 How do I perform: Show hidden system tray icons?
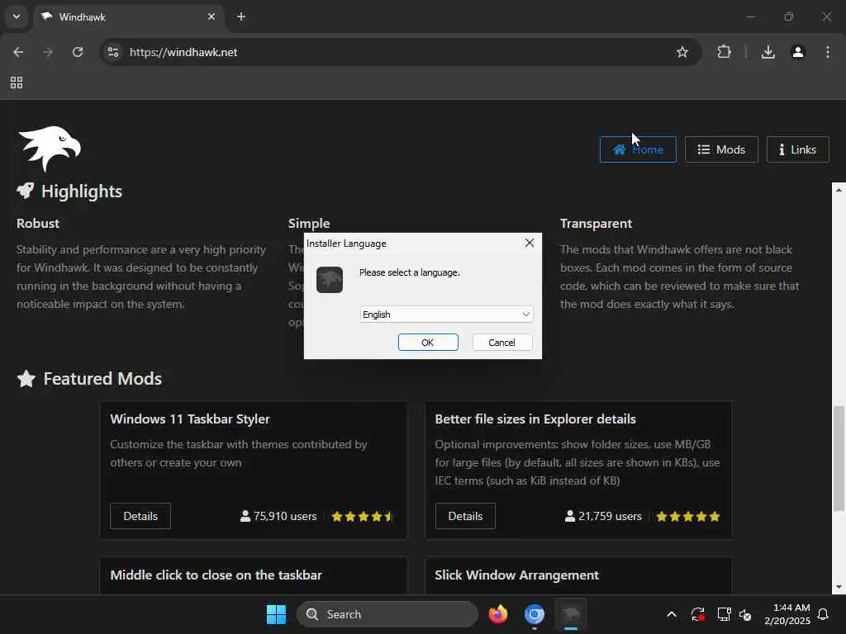[x=672, y=614]
